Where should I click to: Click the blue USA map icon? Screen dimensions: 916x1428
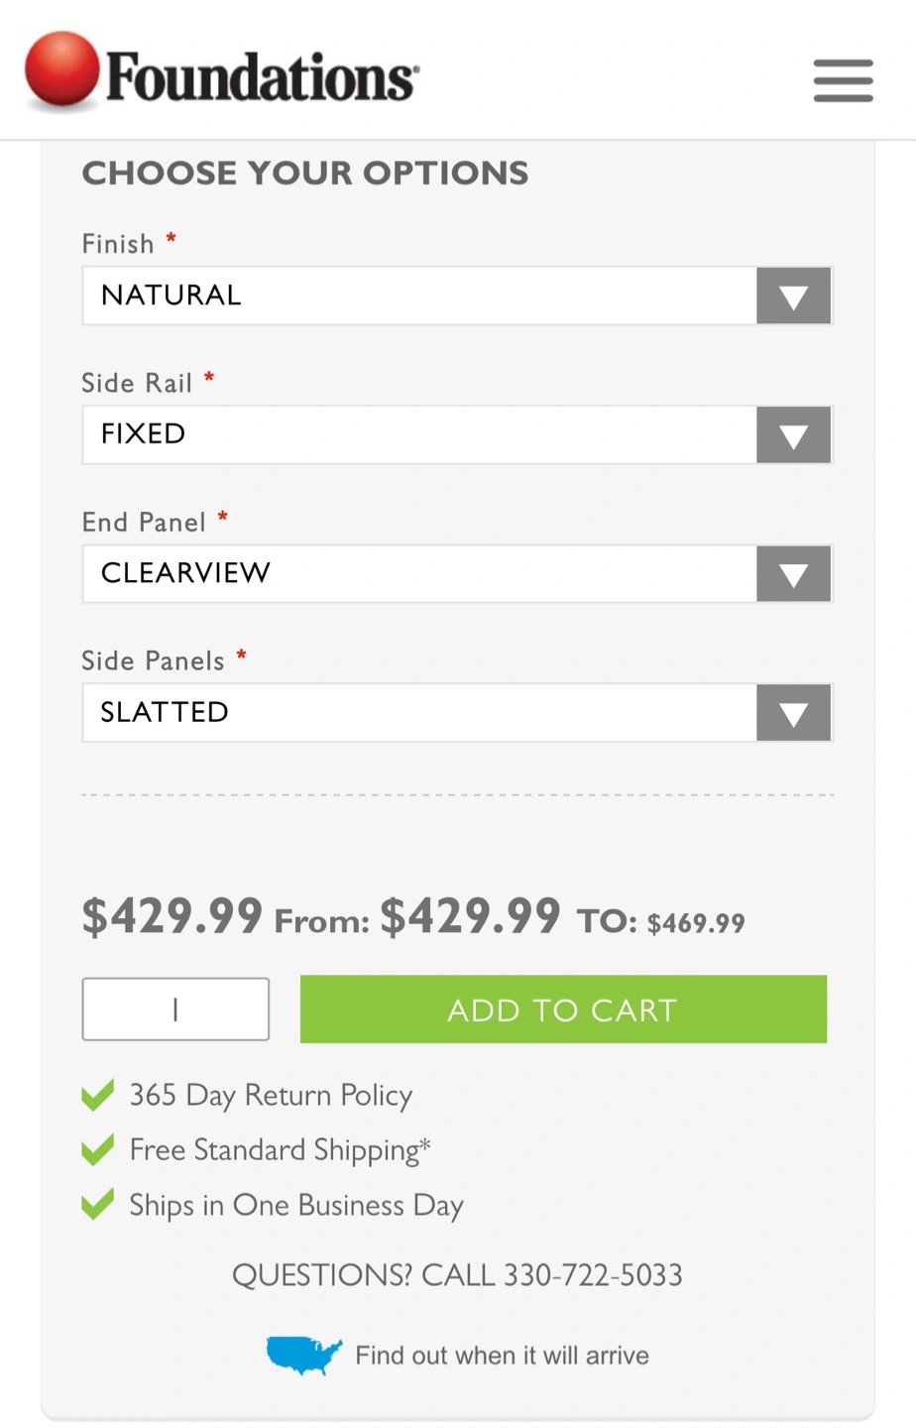click(303, 1355)
